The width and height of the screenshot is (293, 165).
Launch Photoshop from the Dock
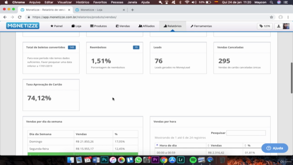pos(104,160)
